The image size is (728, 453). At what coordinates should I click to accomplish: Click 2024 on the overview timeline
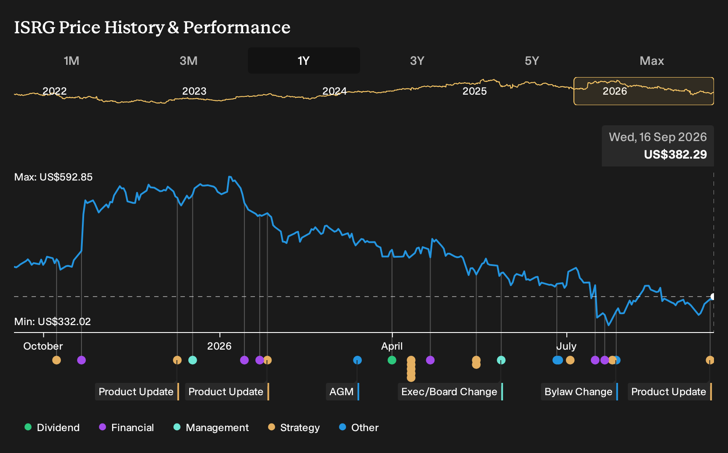(x=334, y=91)
